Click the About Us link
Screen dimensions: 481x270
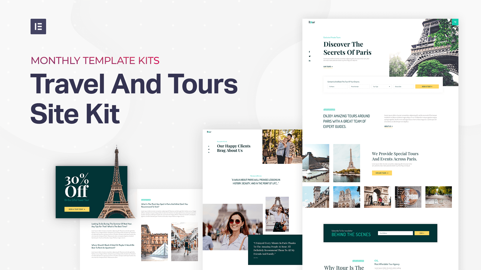(x=388, y=126)
